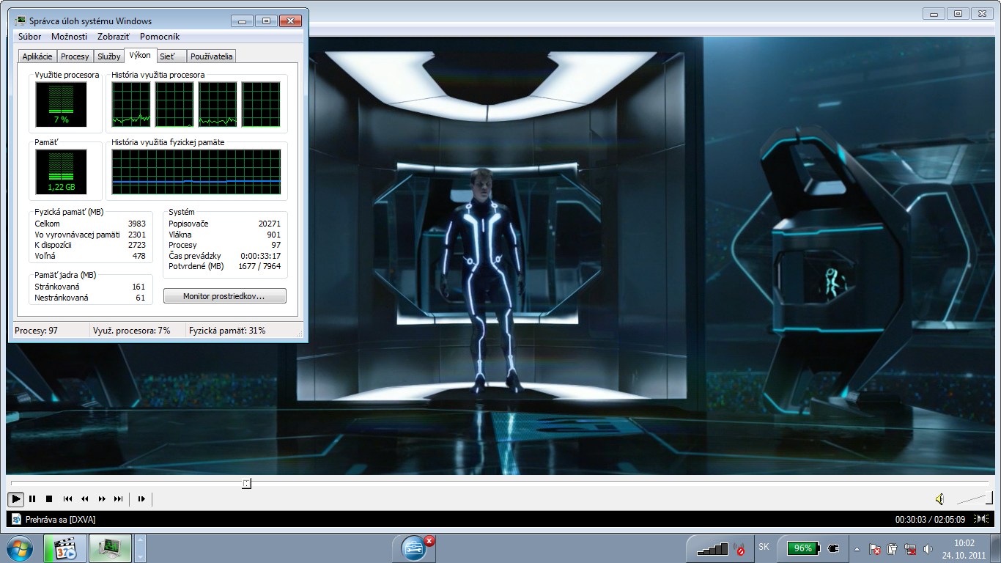The height and width of the screenshot is (563, 1001).
Task: Click the tray power options plug icon
Action: click(x=893, y=548)
